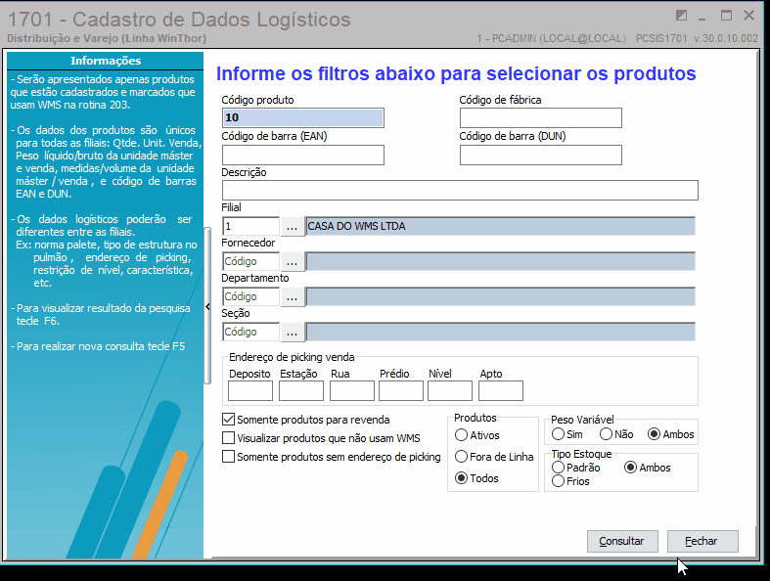Collapse the Informações side panel arrow

point(207,306)
